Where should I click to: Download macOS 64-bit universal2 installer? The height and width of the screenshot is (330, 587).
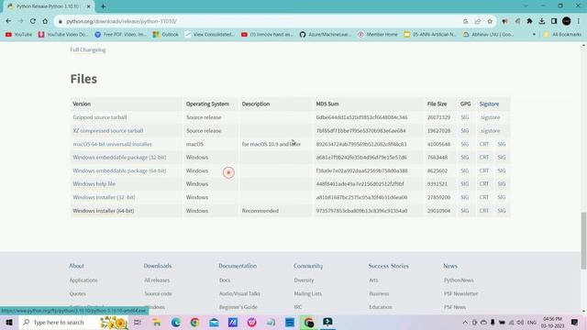coord(112,144)
